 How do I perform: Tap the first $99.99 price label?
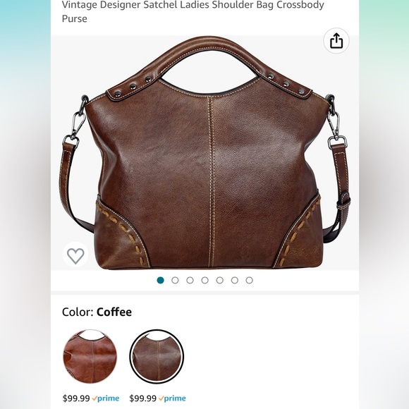(76, 398)
